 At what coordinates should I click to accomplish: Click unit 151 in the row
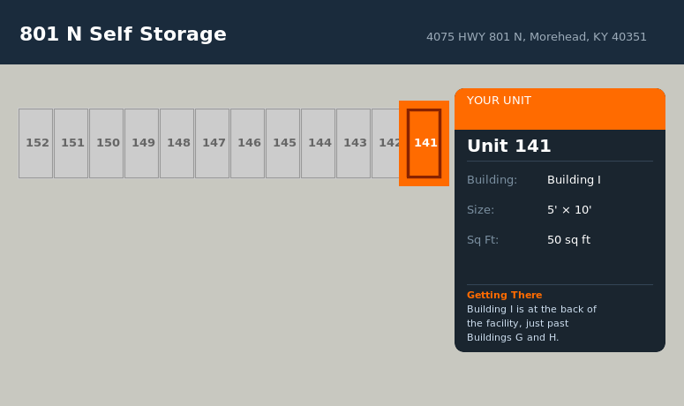pos(71,143)
